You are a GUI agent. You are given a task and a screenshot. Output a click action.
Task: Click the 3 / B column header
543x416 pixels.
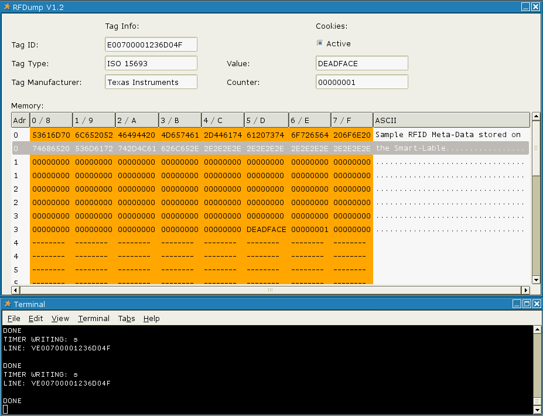(x=180, y=120)
